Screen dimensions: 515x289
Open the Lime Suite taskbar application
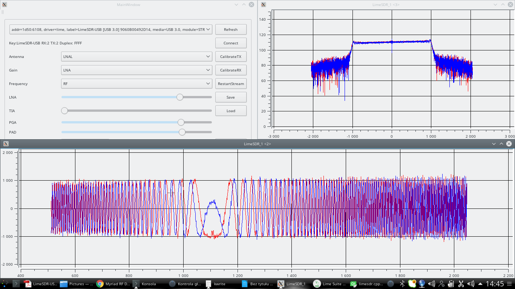tap(330, 284)
